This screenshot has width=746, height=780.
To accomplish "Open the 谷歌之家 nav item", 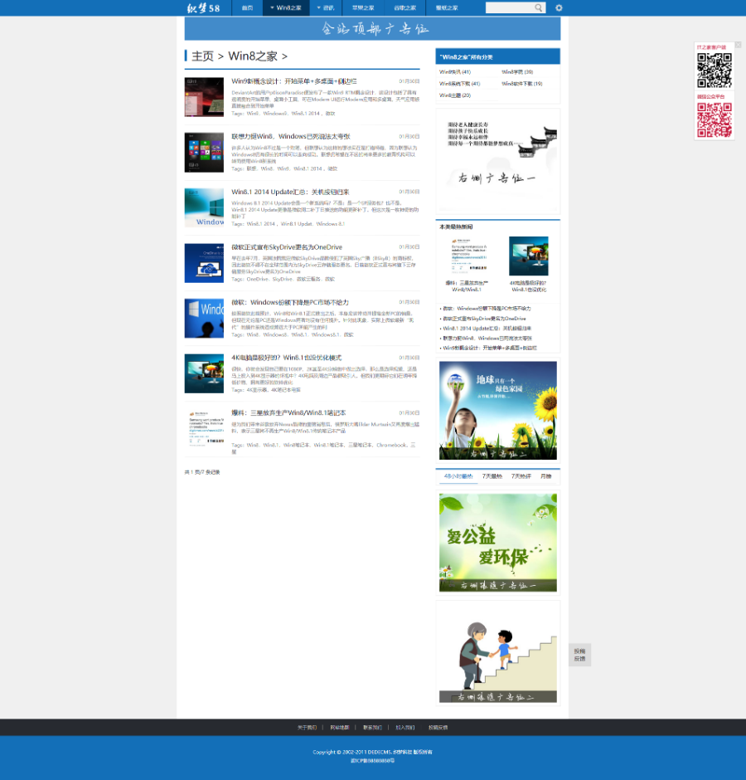I will click(x=405, y=8).
